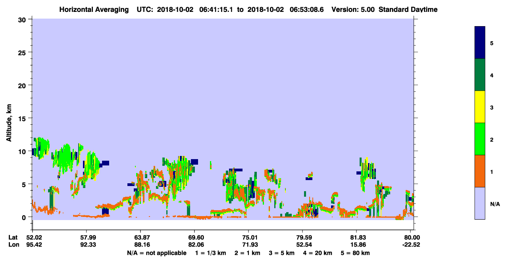Click the 'Lat' row label
This screenshot has width=516, height=264.
pos(13,237)
